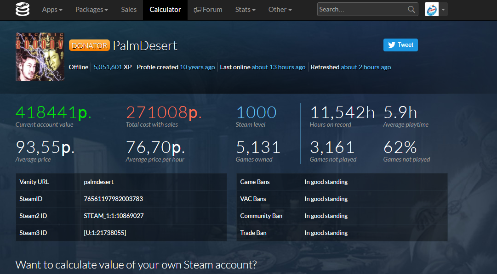Click the 1000 Steam level number

point(256,112)
